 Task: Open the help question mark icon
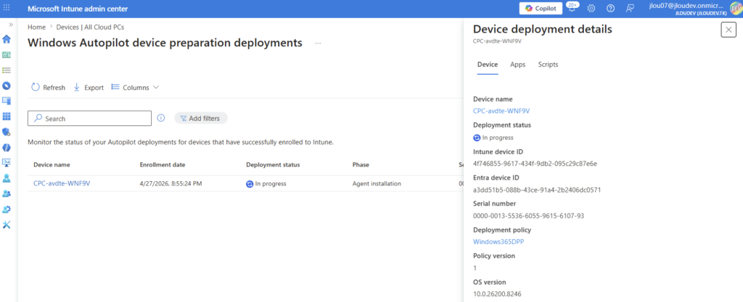pos(610,8)
